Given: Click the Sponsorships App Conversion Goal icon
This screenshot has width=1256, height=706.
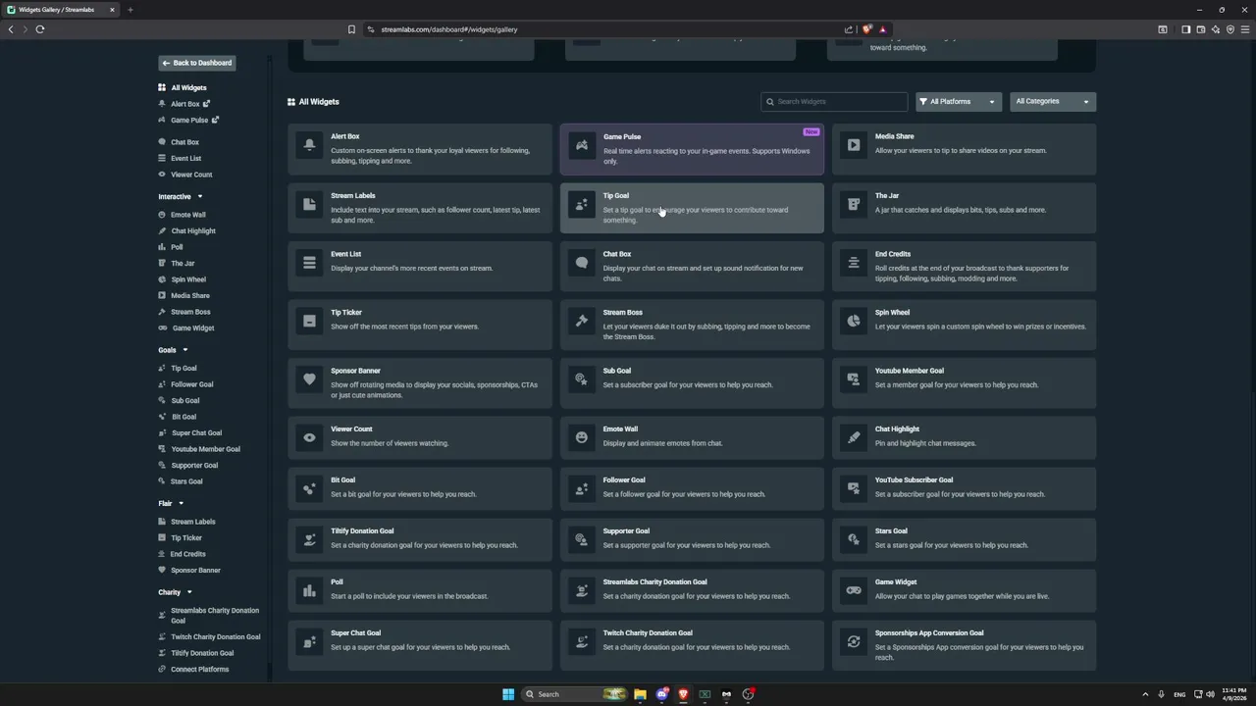Looking at the screenshot, I should [854, 641].
